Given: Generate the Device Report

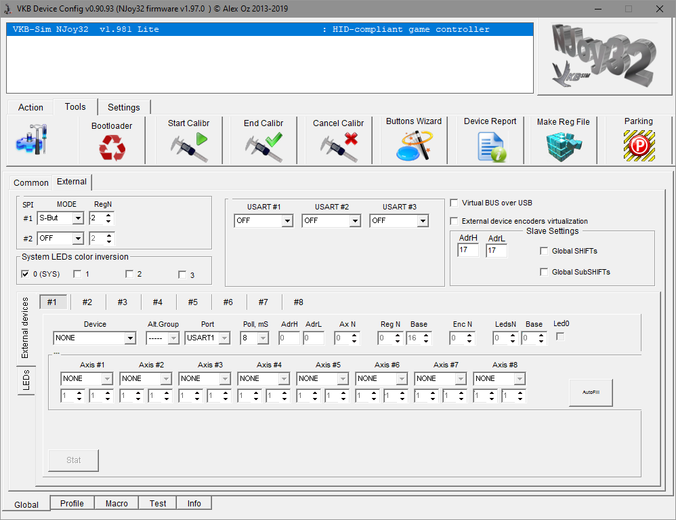Looking at the screenshot, I should 492,147.
